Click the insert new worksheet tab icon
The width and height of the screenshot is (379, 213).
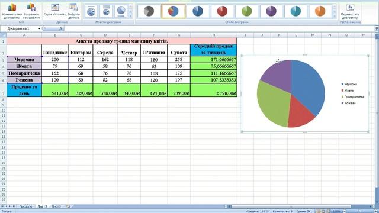pyautogui.click(x=68, y=206)
